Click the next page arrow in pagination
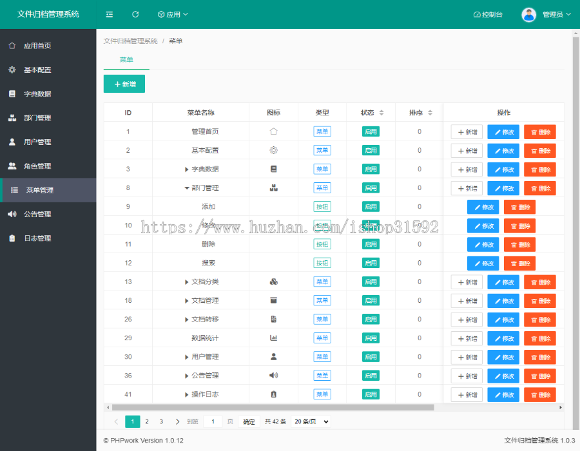Image resolution: width=580 pixels, height=451 pixels. tap(178, 421)
